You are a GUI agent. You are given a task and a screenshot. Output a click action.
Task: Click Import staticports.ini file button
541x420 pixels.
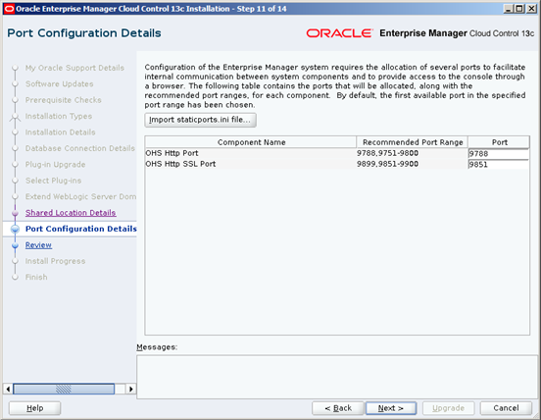click(200, 120)
